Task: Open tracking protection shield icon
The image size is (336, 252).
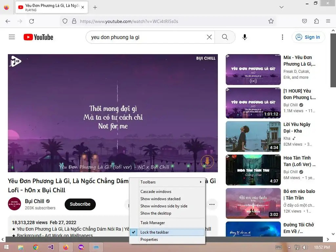Action: click(65, 21)
